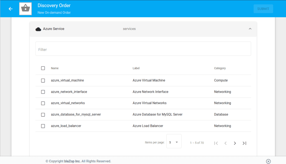Check the azure_virtual_networks row checkbox
286x164 pixels.
43,103
